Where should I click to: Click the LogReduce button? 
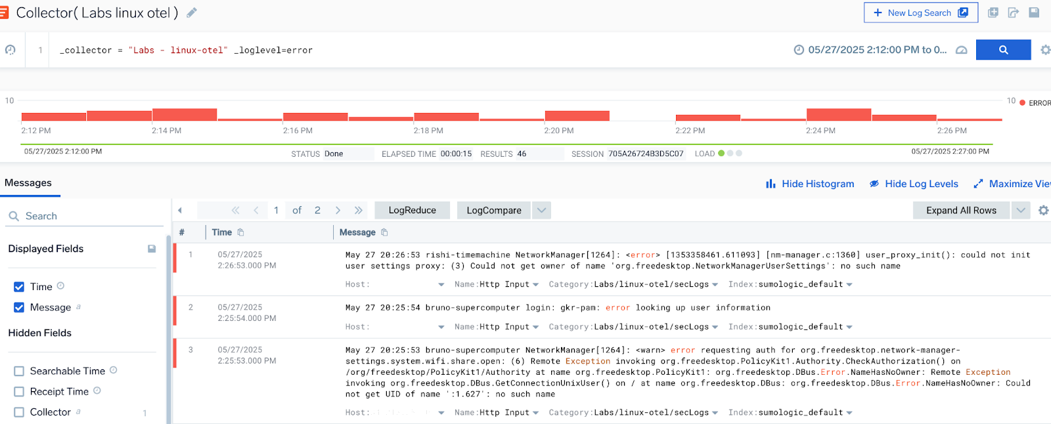pyautogui.click(x=413, y=210)
